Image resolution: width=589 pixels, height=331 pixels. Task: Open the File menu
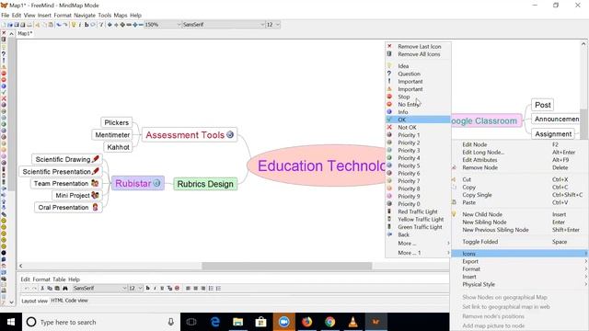pos(6,16)
